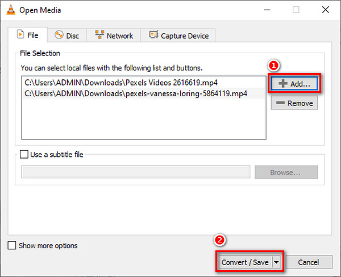Open the Capture Device tab
This screenshot has width=341, height=277.
point(178,36)
